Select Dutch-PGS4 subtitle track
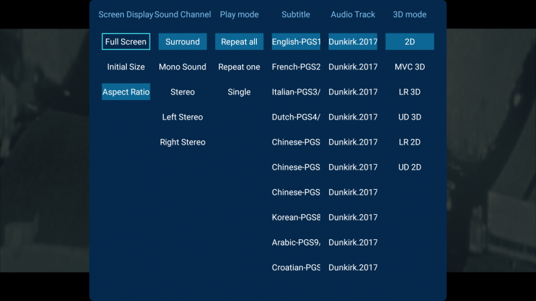 [x=296, y=117]
